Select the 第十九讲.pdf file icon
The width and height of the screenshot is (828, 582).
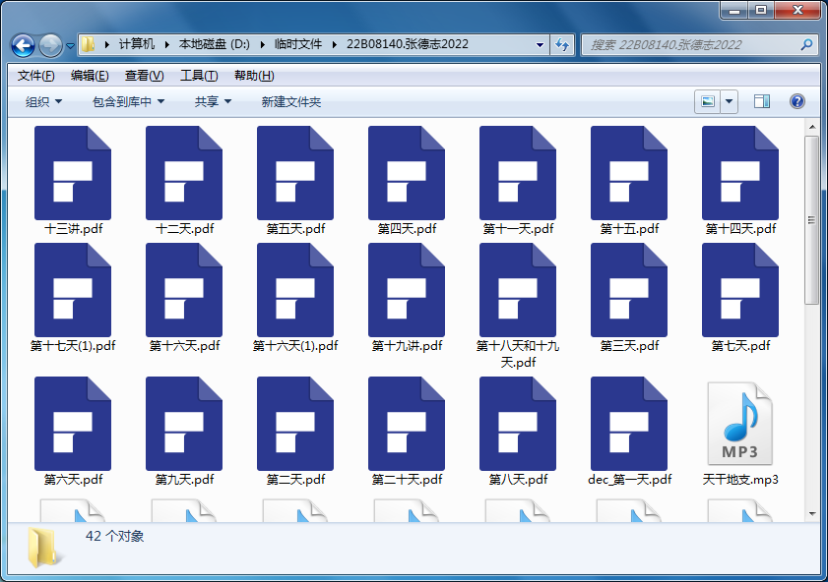point(407,289)
